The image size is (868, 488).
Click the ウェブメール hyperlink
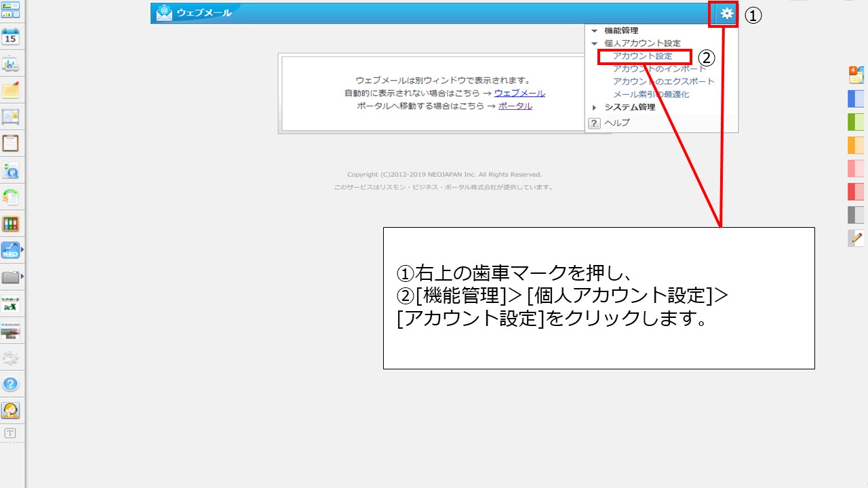click(519, 93)
